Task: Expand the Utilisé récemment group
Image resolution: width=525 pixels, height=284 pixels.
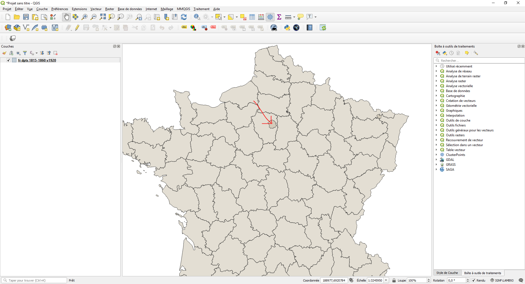Action: click(x=436, y=66)
